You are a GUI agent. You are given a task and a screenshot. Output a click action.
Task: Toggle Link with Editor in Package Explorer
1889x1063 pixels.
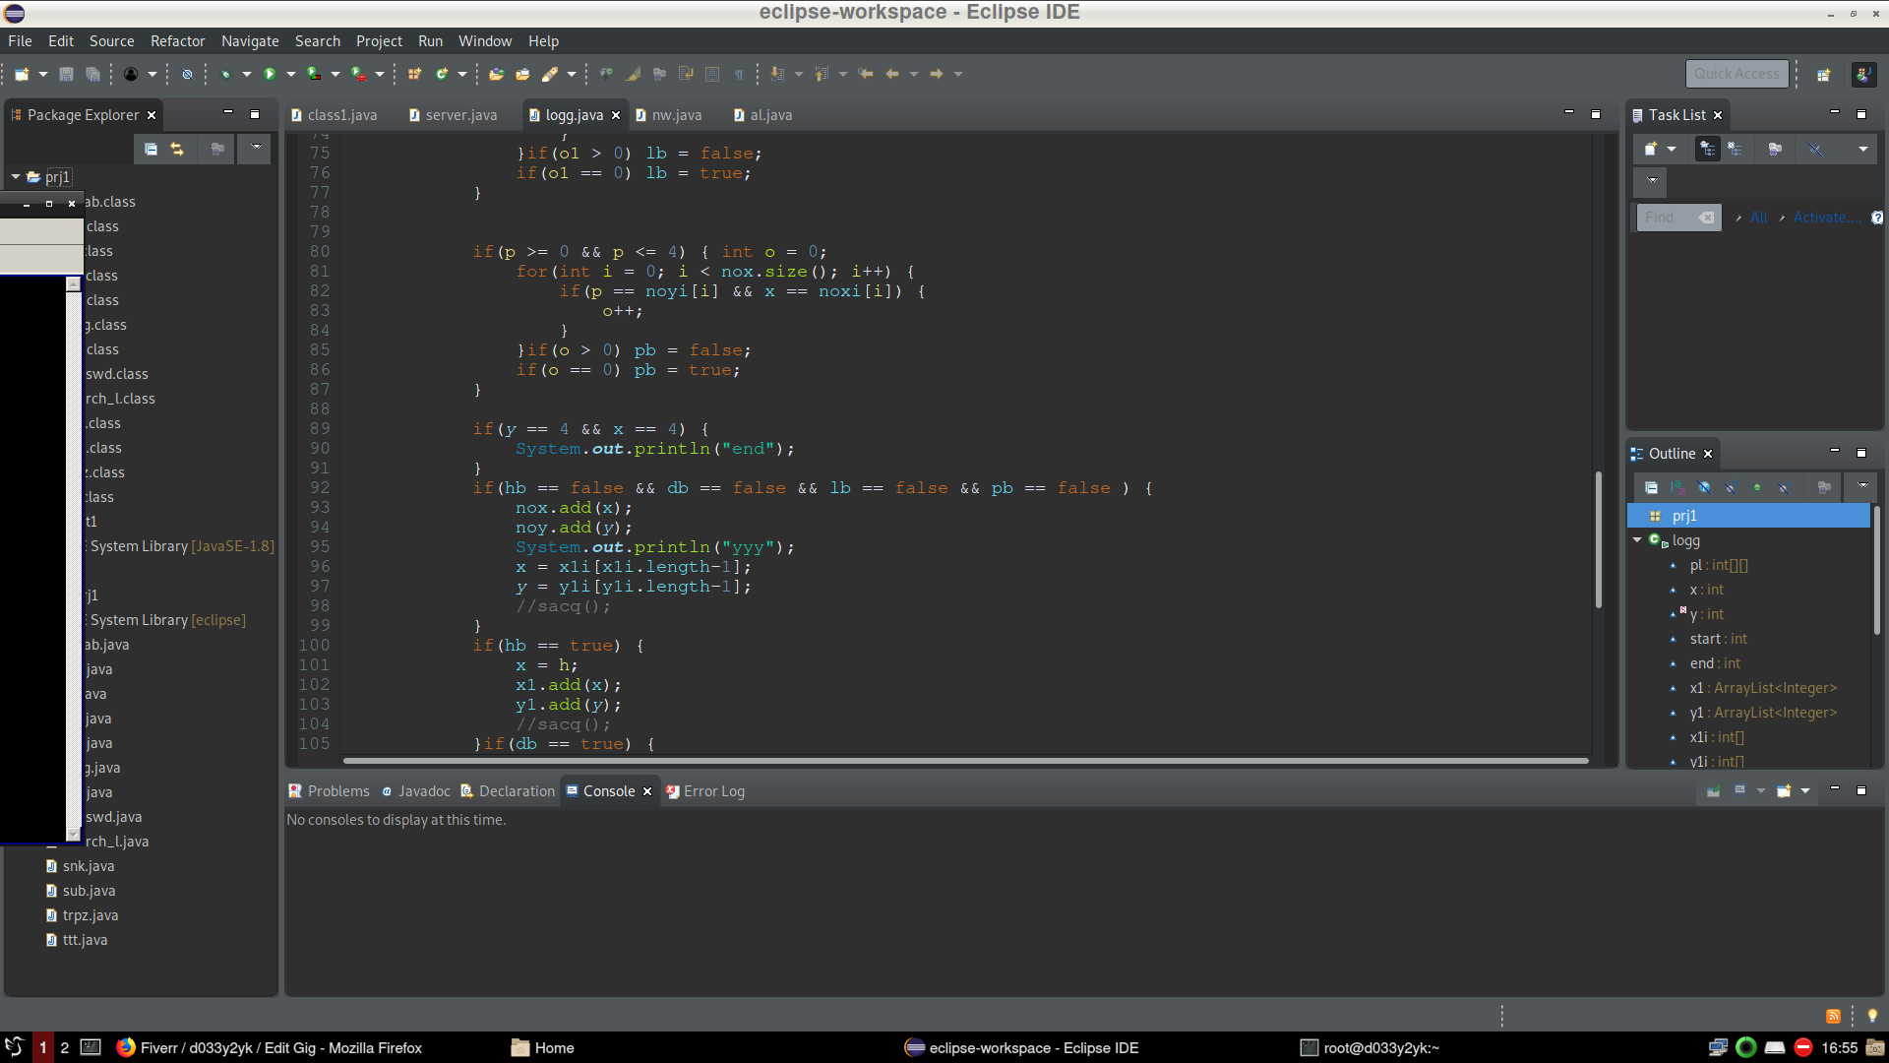tap(178, 149)
